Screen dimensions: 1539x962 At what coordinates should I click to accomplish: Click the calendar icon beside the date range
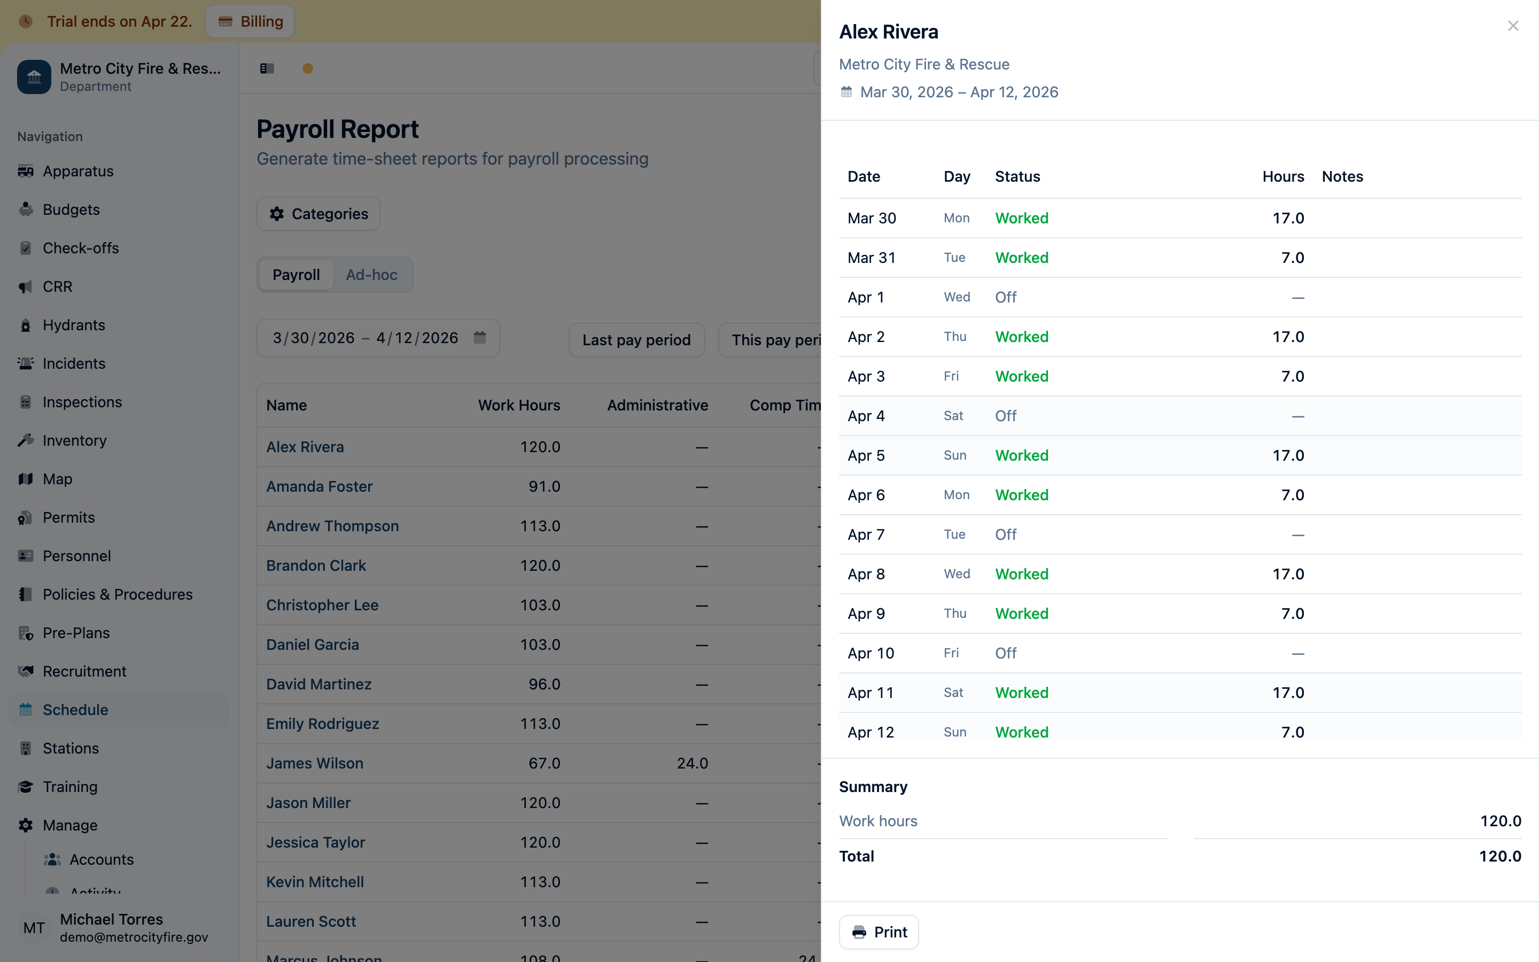(x=479, y=338)
